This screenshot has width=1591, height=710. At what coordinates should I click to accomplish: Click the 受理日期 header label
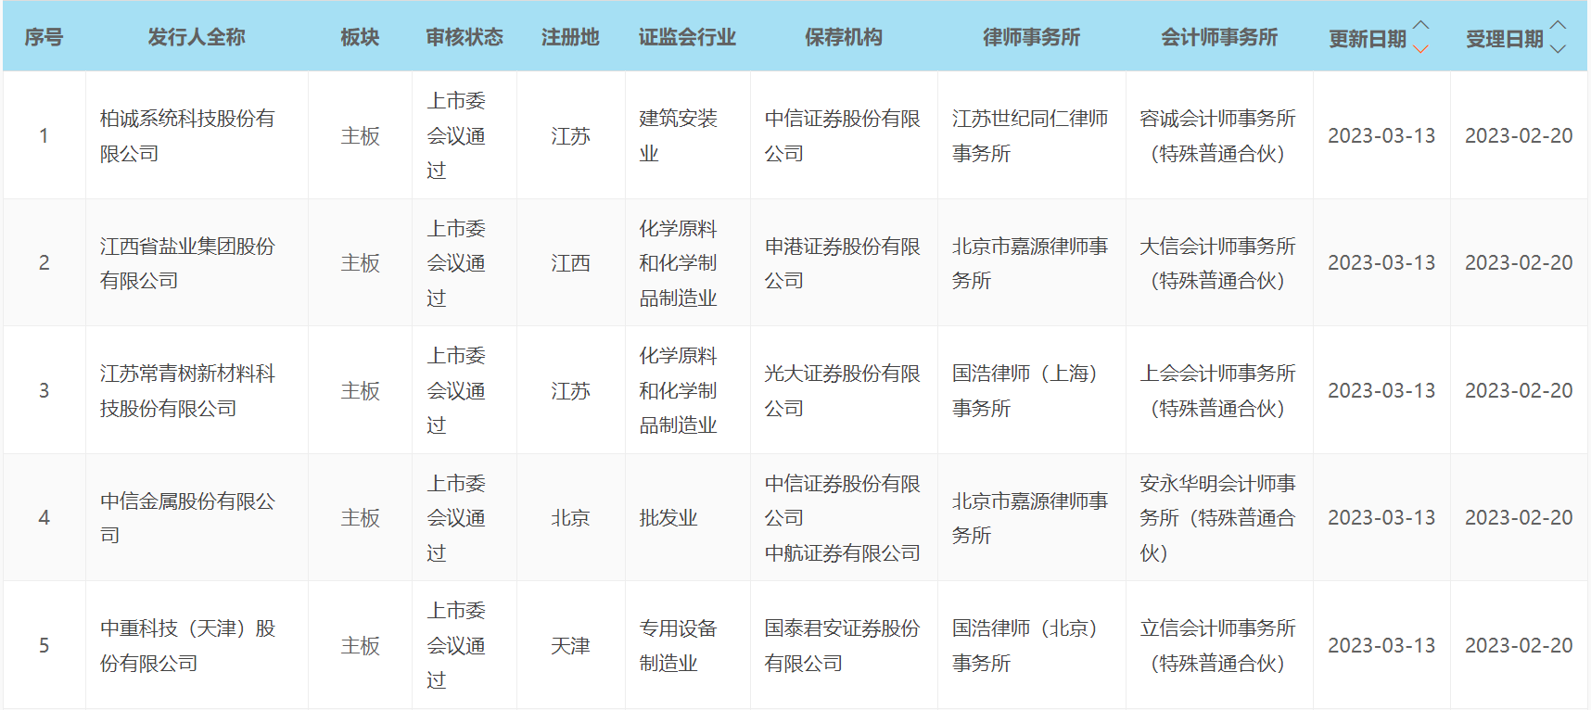click(1505, 39)
